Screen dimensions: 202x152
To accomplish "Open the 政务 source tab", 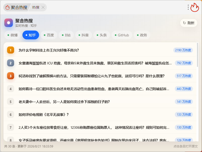I will 142,35.
